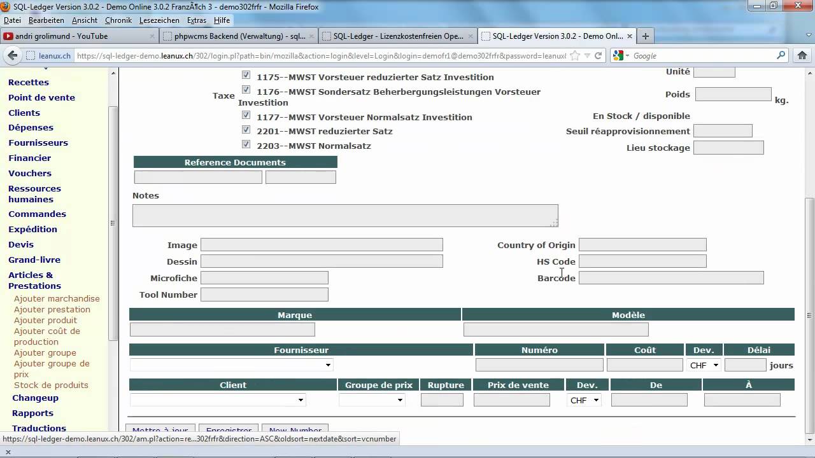Toggle 1177 MWST Vorsteuer Normalsatz Investition checkbox

point(246,115)
